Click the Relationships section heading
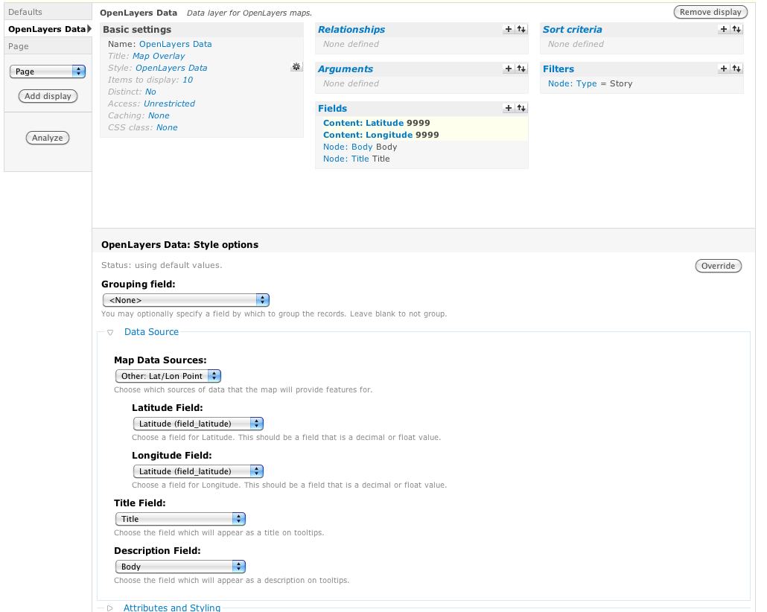This screenshot has width=767, height=612. [351, 29]
